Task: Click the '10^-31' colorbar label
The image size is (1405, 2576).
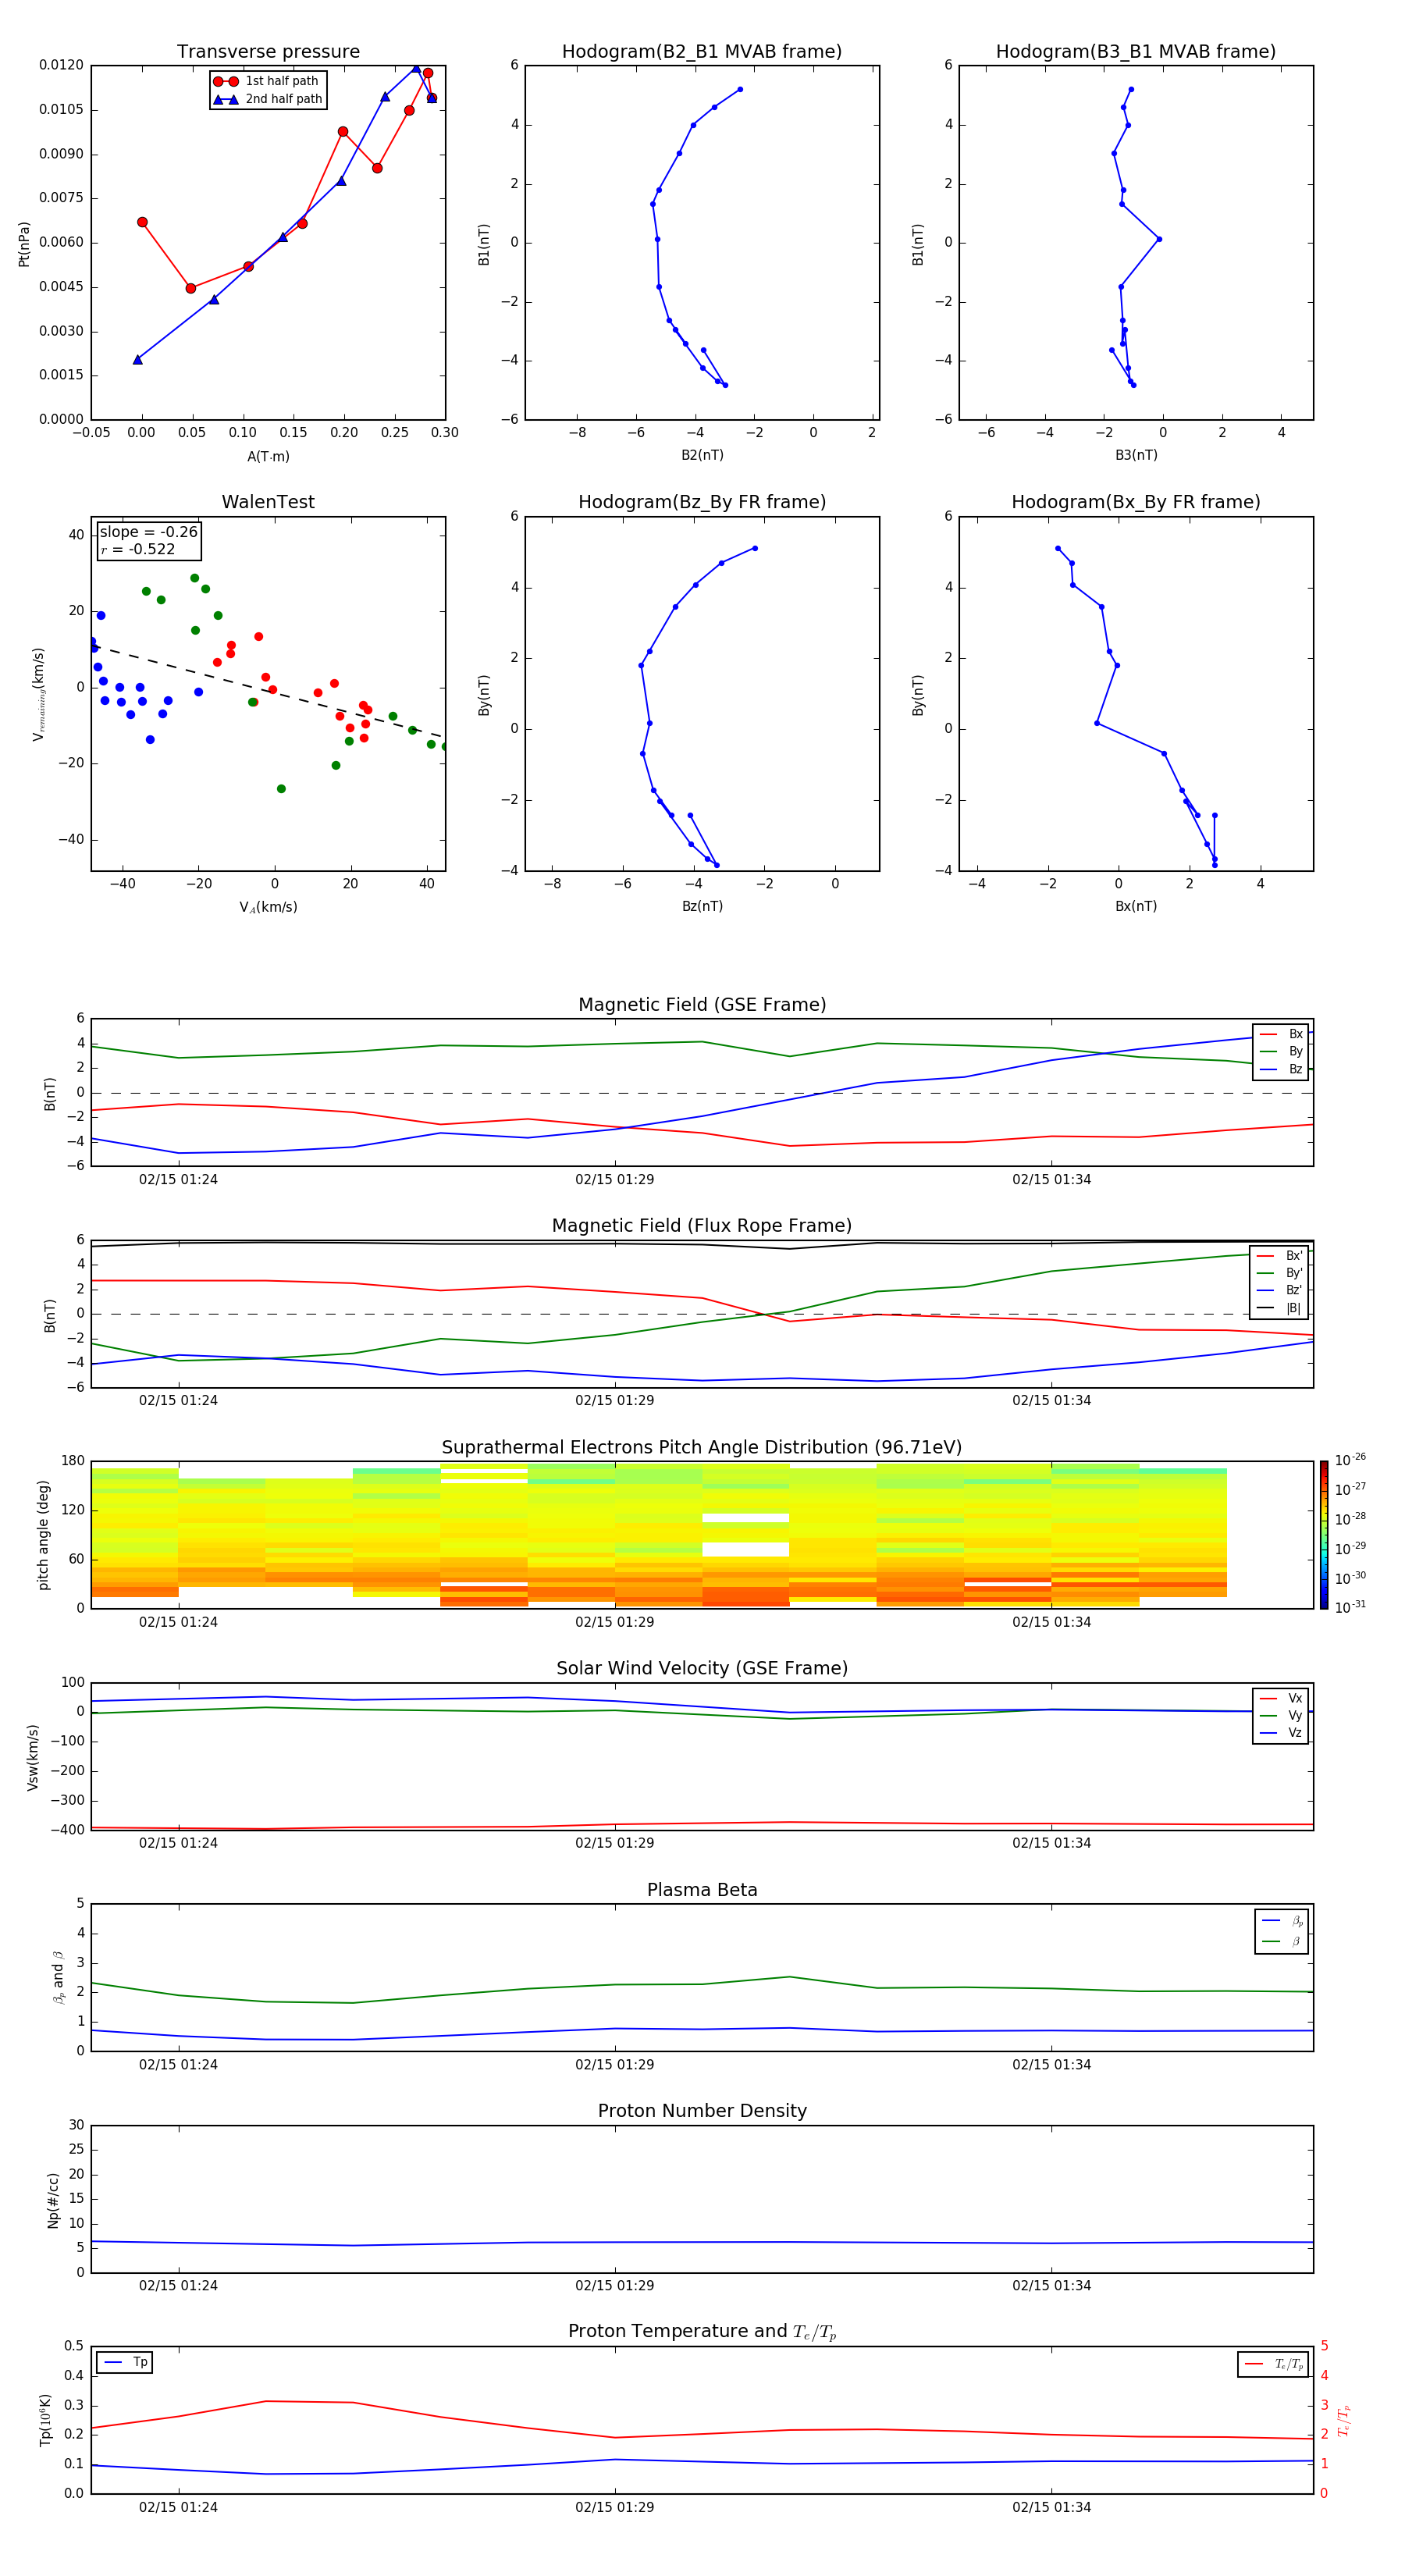Action: pos(1350,1607)
